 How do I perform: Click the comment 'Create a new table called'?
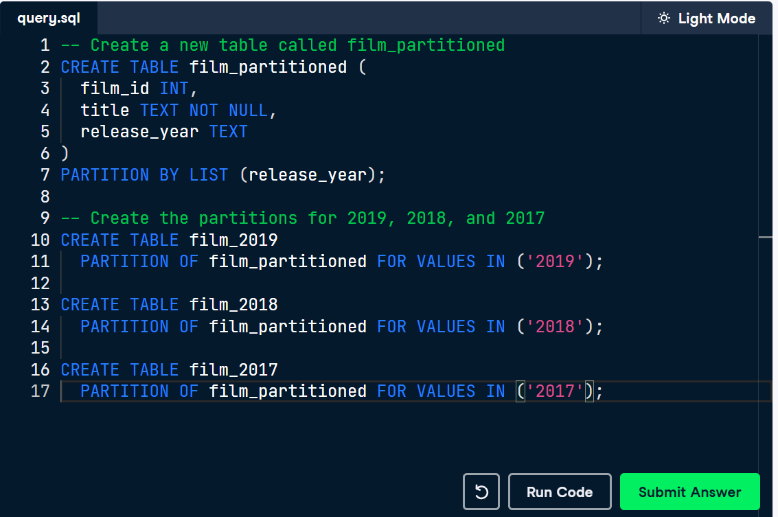(214, 45)
